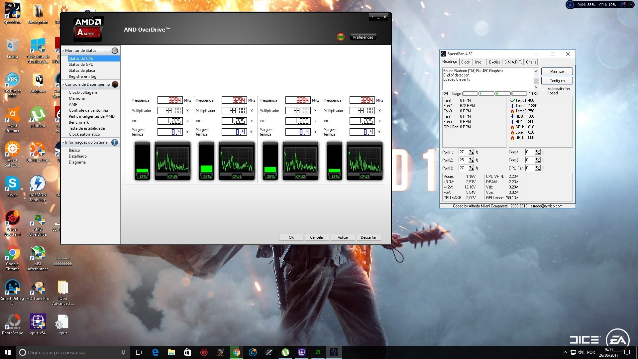Open cpuz_x64 desktop icon
Viewport: 638px width, 359px height.
pyautogui.click(x=38, y=324)
